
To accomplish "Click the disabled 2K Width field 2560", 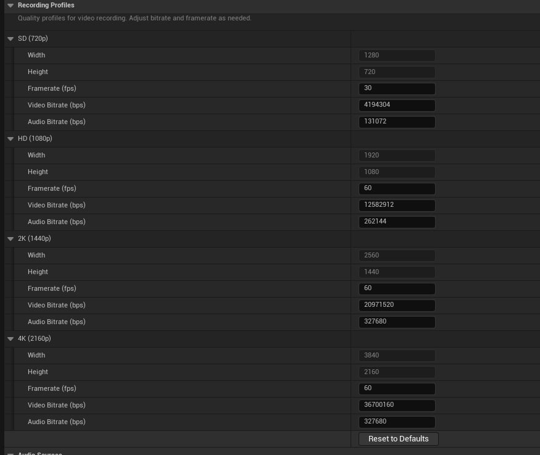I will (397, 255).
